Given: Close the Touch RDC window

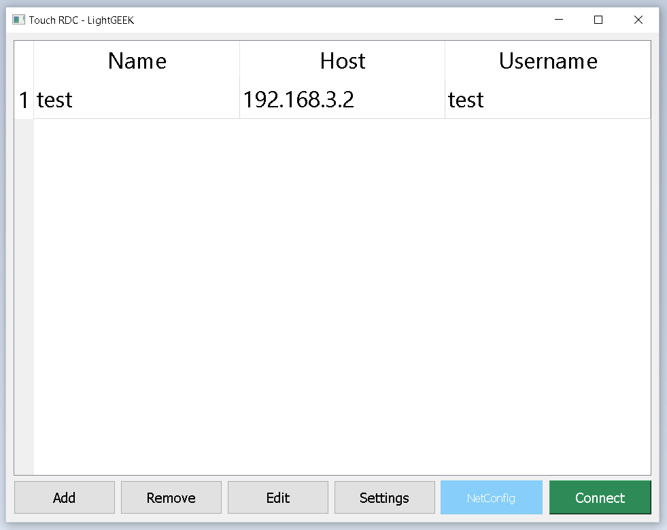Looking at the screenshot, I should [x=638, y=20].
